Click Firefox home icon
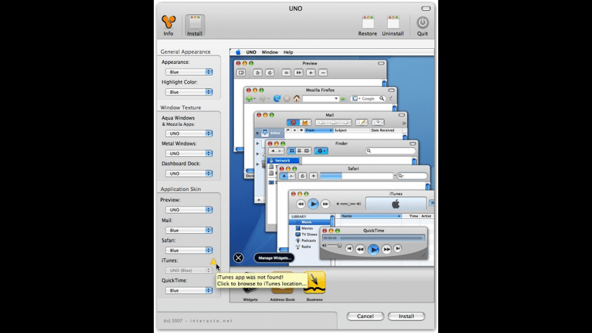Screen dimensions: 592x333 [x=297, y=99]
